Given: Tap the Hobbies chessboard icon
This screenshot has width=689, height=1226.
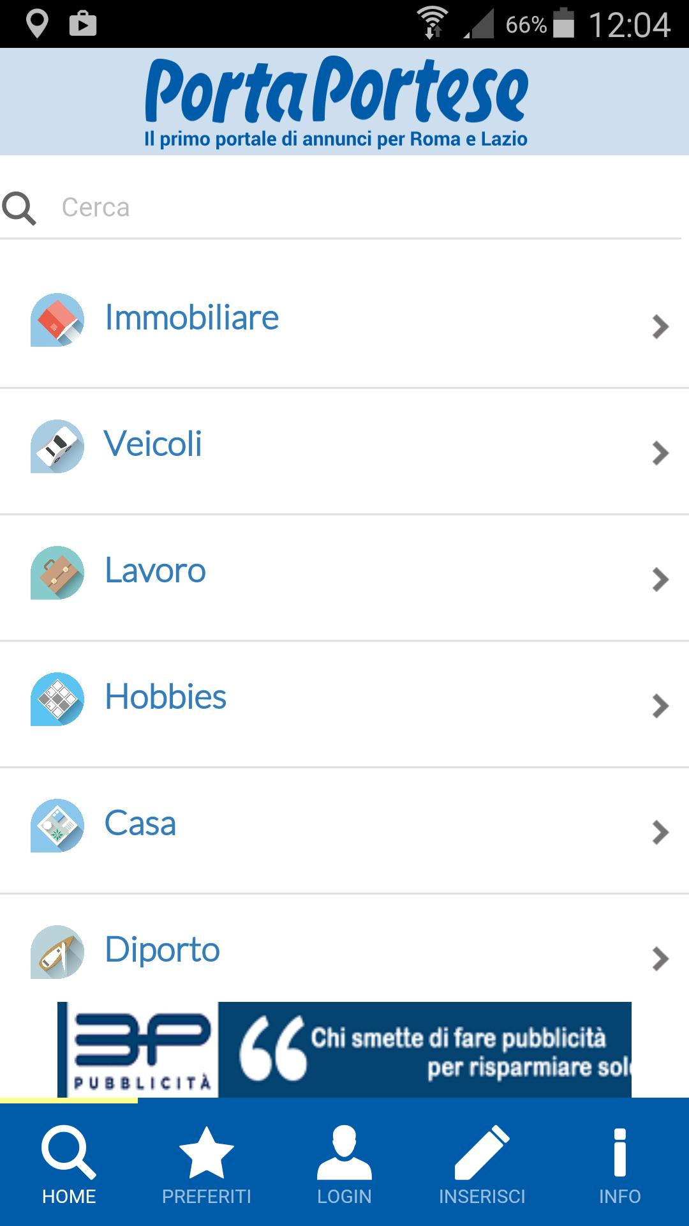Looking at the screenshot, I should (57, 699).
